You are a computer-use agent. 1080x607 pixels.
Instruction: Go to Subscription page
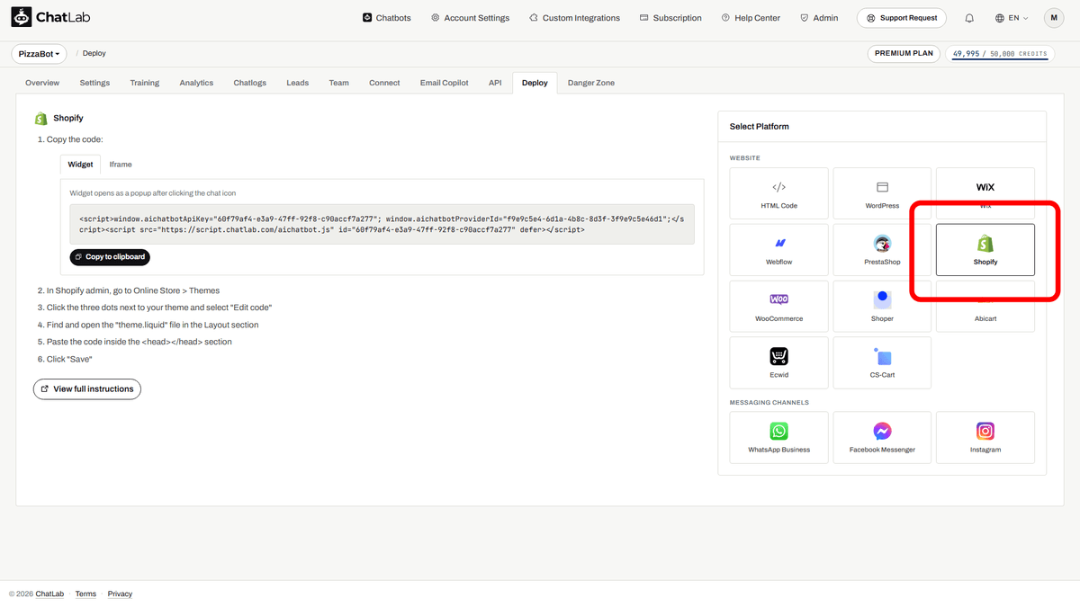(670, 18)
